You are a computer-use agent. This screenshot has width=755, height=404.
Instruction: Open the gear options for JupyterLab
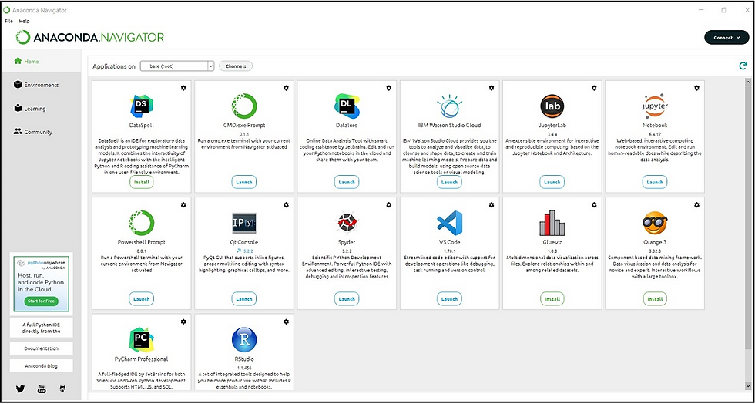click(594, 88)
